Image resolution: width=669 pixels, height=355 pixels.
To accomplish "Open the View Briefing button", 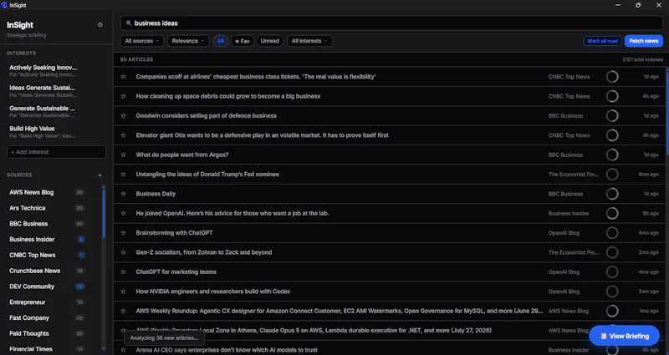I will pyautogui.click(x=625, y=336).
